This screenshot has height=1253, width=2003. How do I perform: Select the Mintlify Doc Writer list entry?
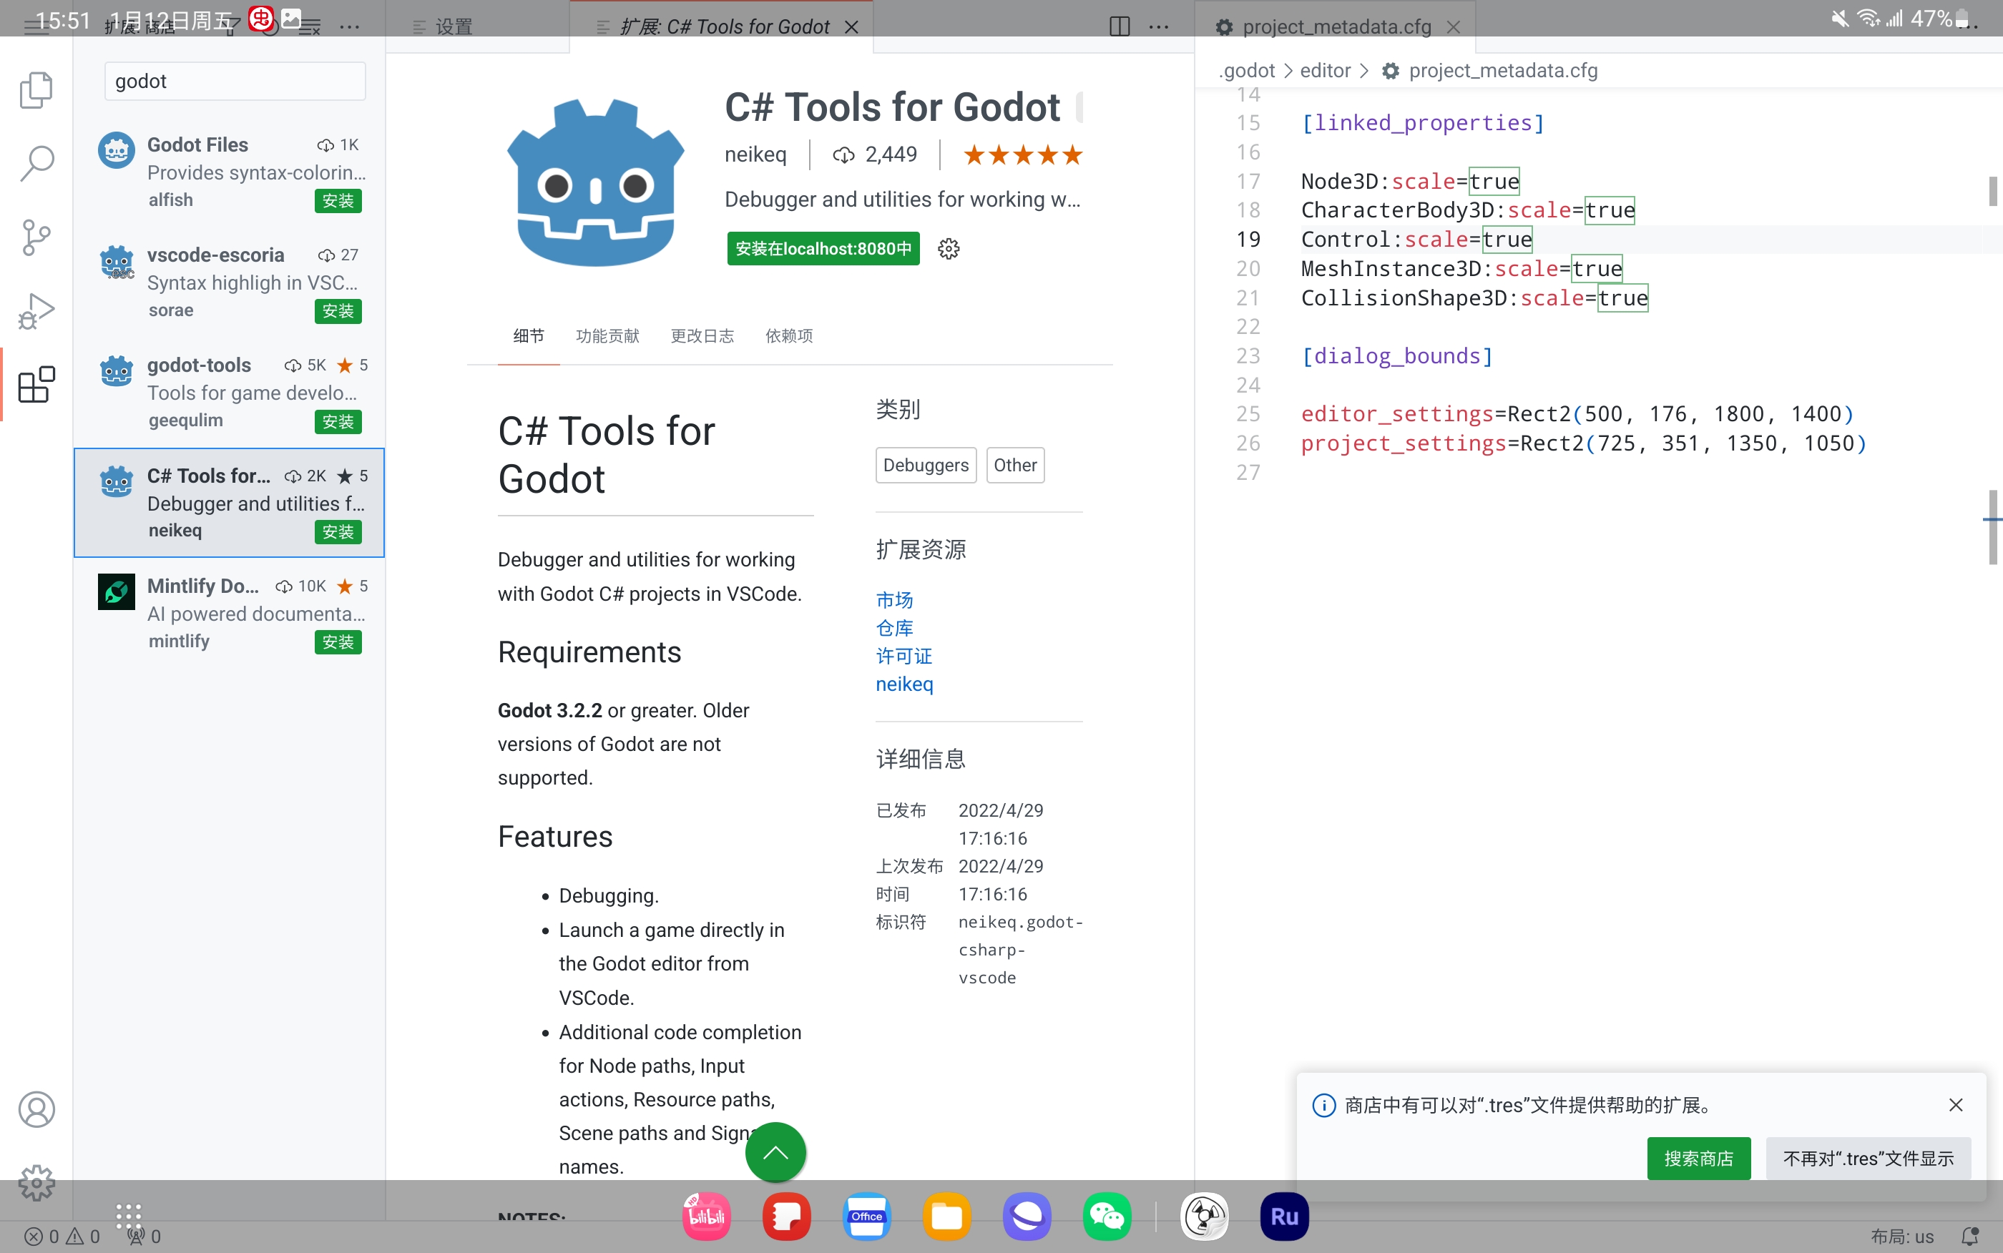230,613
